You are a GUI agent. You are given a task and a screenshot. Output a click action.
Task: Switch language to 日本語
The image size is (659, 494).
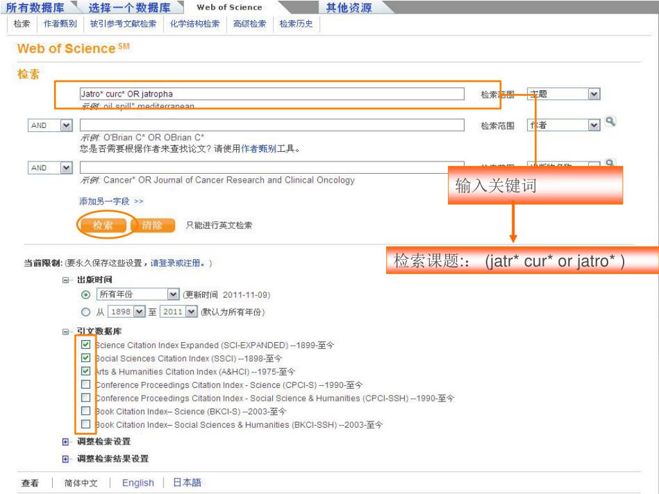click(187, 482)
